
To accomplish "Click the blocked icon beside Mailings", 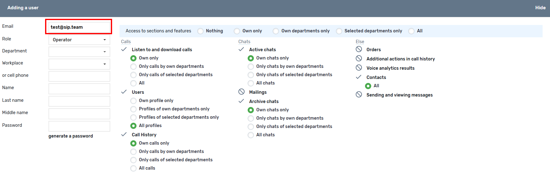I will coord(241,92).
